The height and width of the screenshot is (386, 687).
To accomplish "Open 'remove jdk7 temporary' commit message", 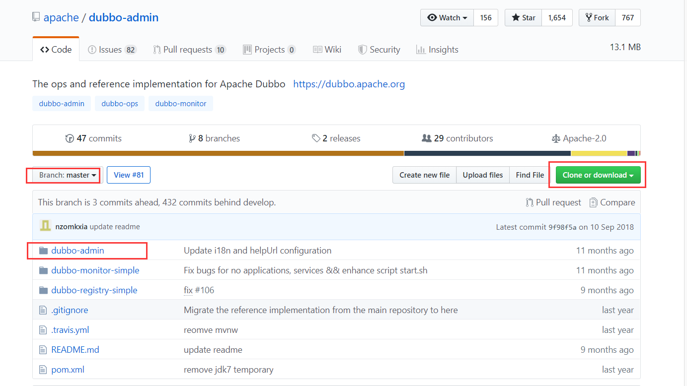I will tap(229, 370).
